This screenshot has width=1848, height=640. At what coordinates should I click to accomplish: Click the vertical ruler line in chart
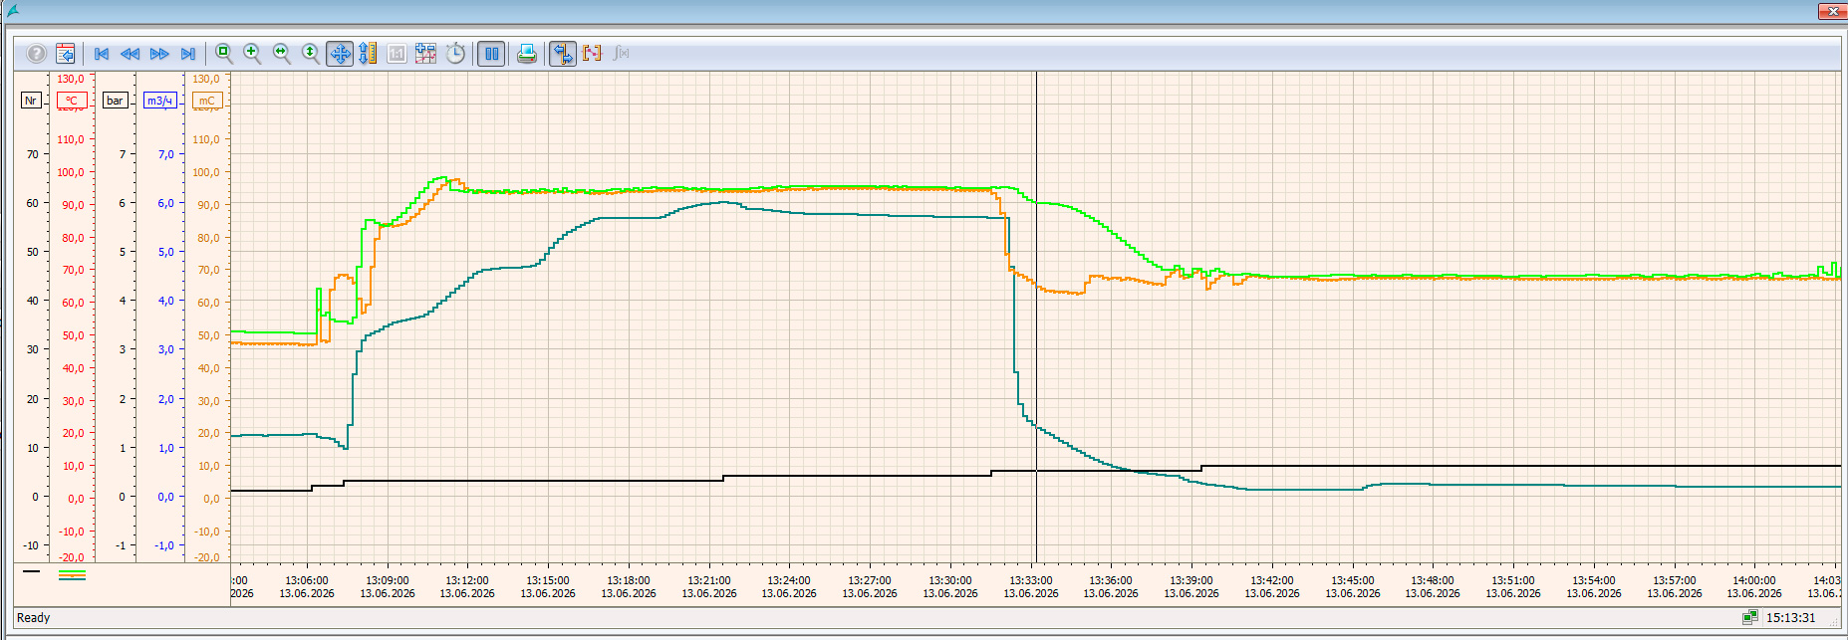(1036, 319)
